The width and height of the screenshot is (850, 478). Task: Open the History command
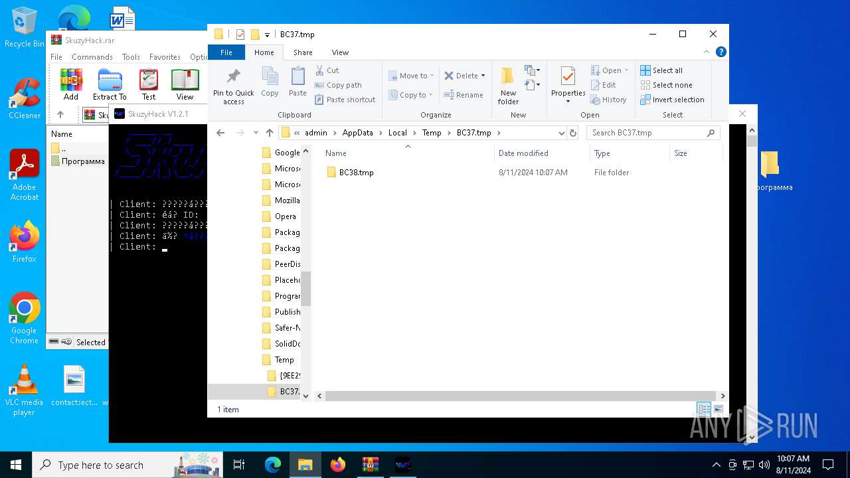pyautogui.click(x=608, y=100)
